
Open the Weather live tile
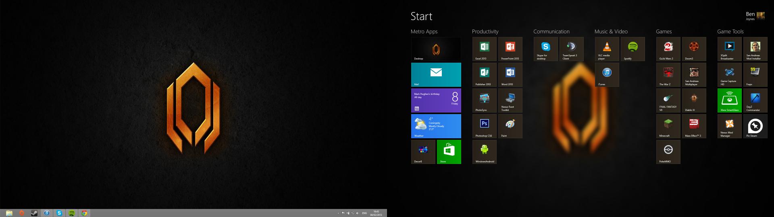click(436, 126)
